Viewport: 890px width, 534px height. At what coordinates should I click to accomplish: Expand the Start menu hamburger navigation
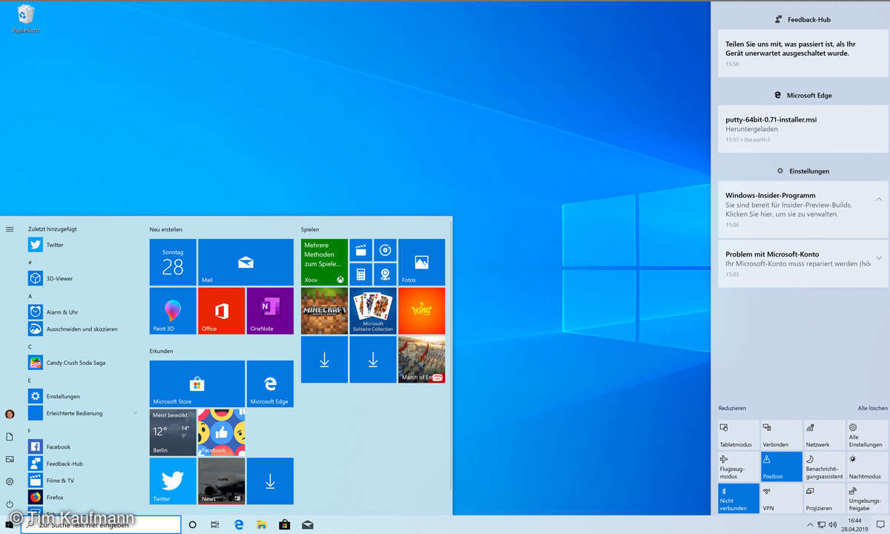point(10,229)
